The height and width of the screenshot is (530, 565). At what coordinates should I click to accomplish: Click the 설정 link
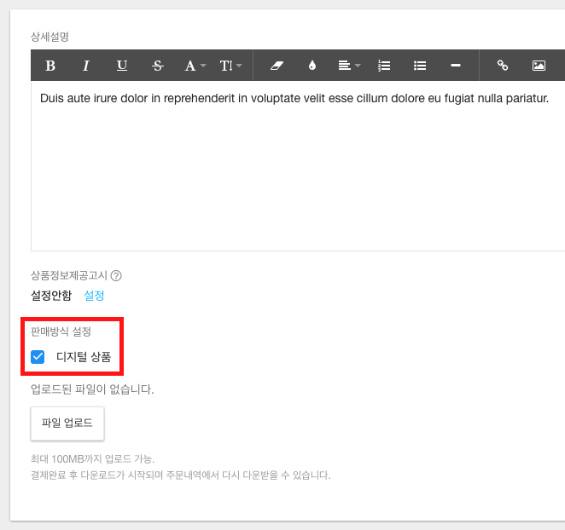94,296
